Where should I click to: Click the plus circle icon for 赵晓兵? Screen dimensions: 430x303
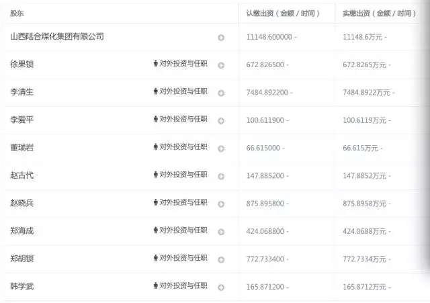click(x=221, y=204)
